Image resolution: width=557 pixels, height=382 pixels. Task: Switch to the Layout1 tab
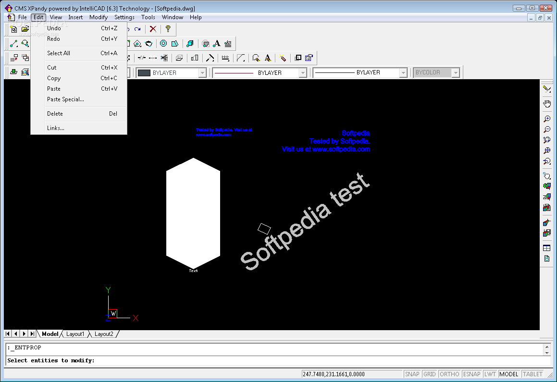tap(75, 334)
